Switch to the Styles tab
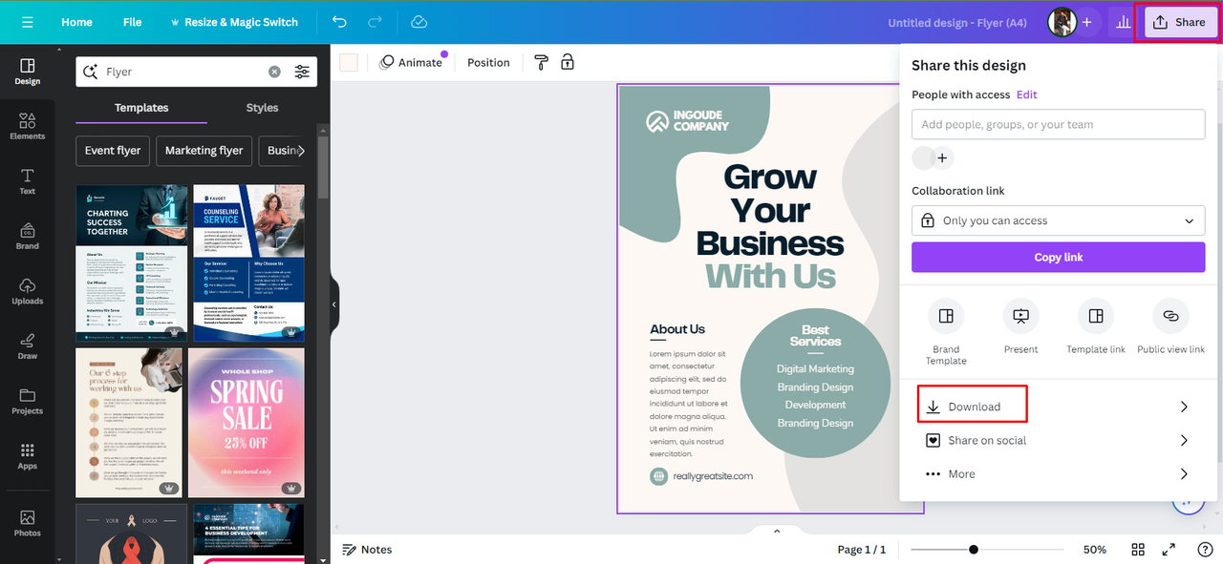This screenshot has height=564, width=1223. point(262,108)
